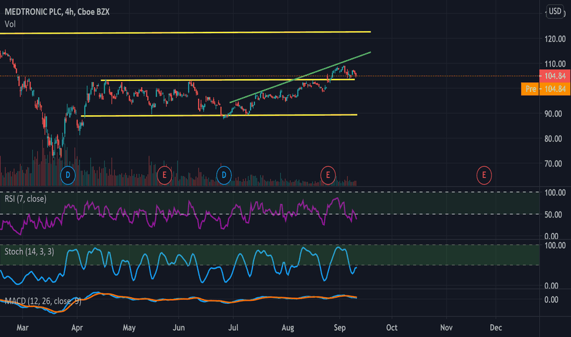The width and height of the screenshot is (571, 337).
Task: Click the 70.00 price axis label
Action: [x=553, y=164]
